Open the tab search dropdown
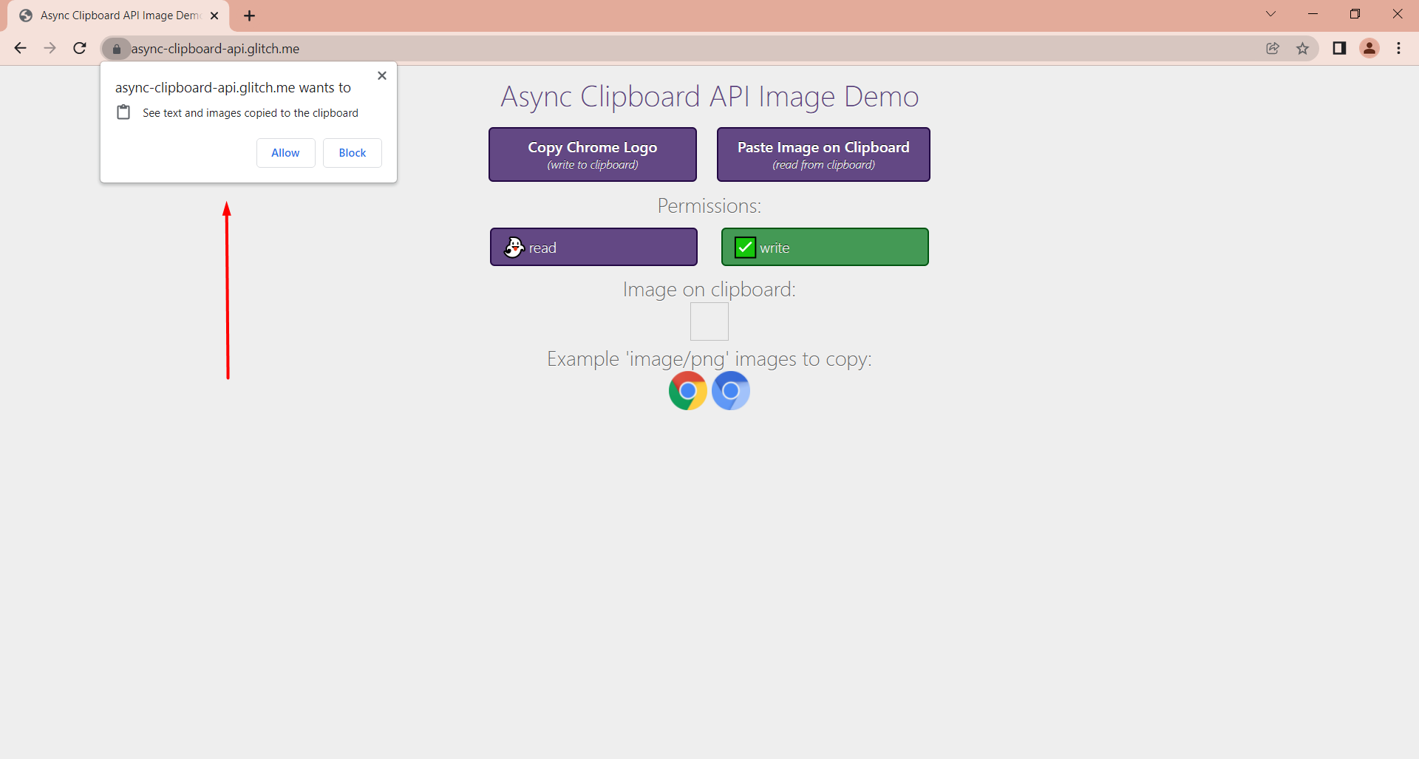This screenshot has height=759, width=1419. pos(1270,14)
